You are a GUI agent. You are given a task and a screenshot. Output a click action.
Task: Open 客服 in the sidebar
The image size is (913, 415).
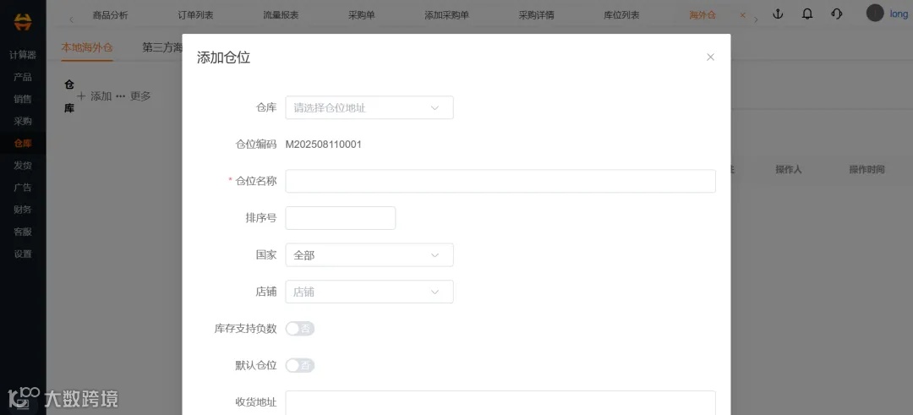[23, 232]
